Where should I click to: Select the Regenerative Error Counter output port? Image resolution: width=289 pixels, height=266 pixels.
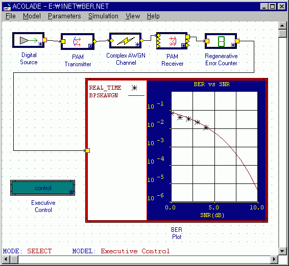pyautogui.click(x=237, y=41)
